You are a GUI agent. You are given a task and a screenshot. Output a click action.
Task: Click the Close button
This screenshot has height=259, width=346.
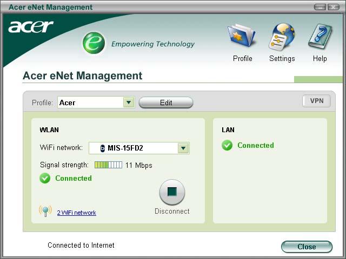[307, 247]
